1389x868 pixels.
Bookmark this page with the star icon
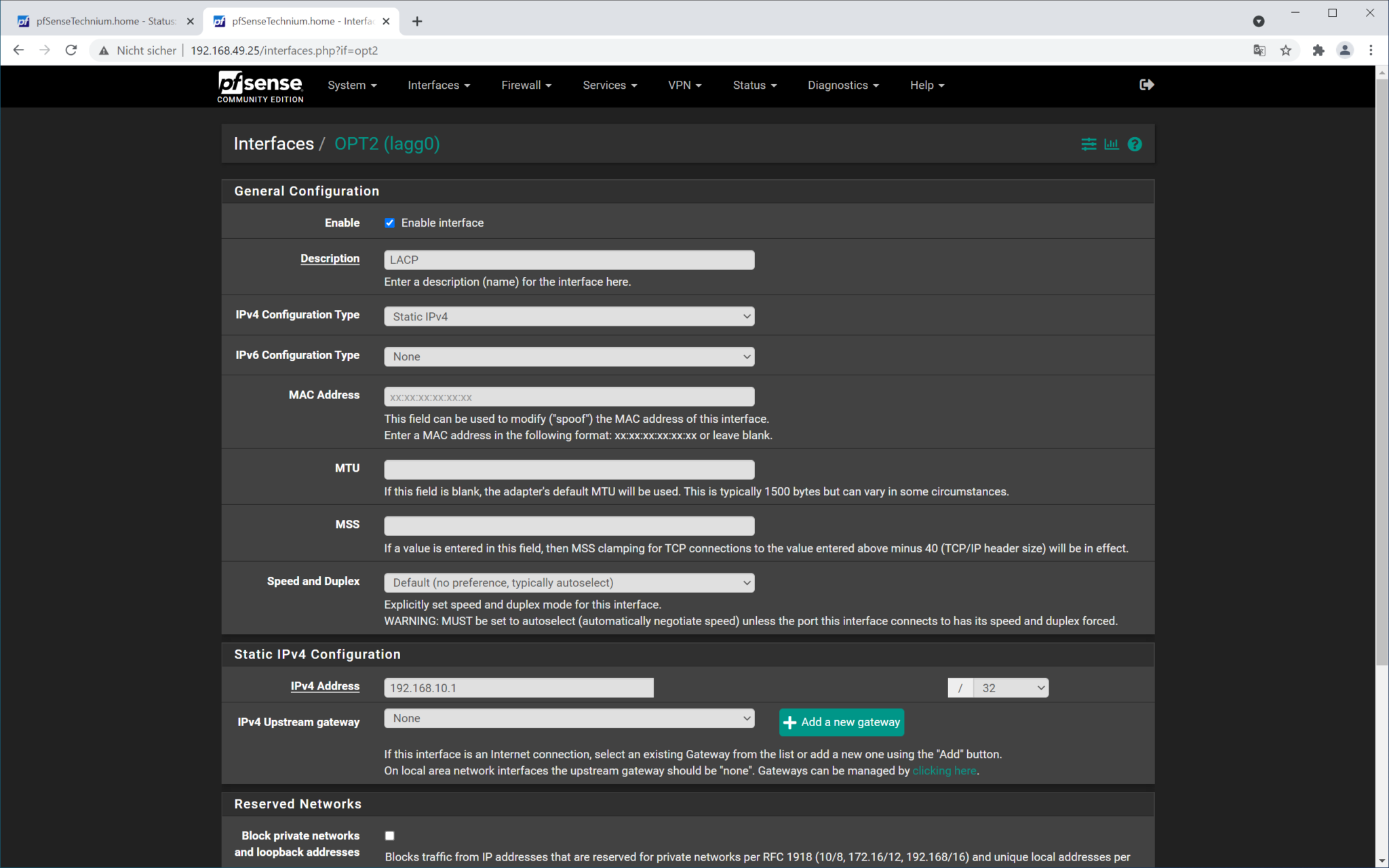pyautogui.click(x=1286, y=50)
